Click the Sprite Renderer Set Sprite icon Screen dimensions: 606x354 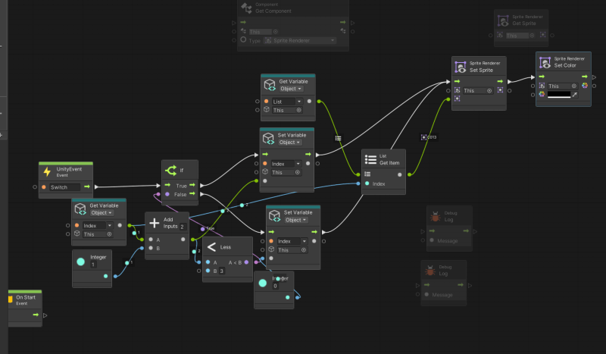pos(461,67)
